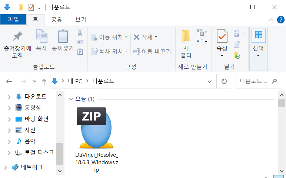
Task: Click the quick access Properties checkmark icon
Action: tap(31, 7)
